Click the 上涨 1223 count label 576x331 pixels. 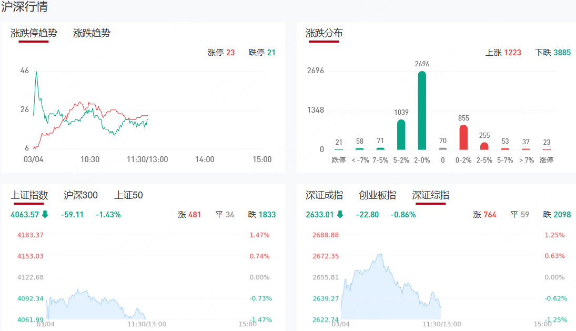pos(503,52)
